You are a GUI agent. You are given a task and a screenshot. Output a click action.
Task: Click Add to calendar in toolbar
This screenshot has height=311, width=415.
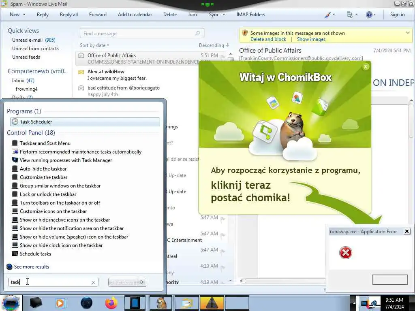[135, 15]
